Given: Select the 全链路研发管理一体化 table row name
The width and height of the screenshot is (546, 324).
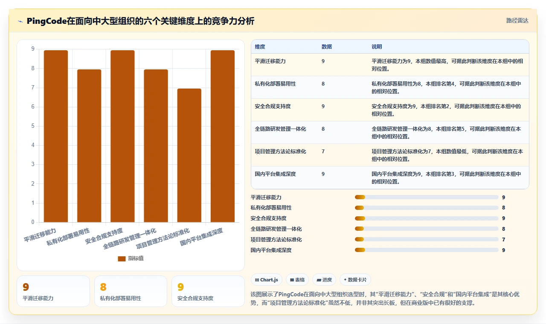Looking at the screenshot, I should pos(280,129).
